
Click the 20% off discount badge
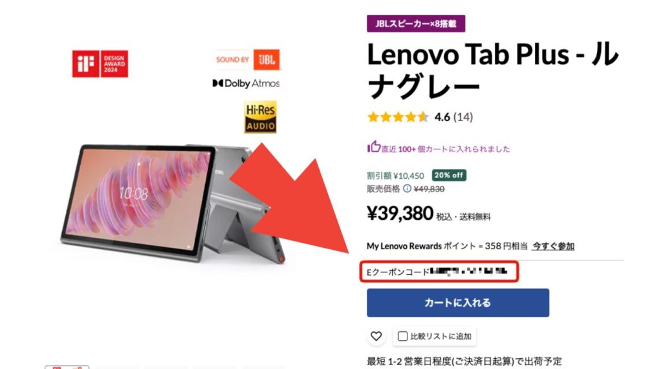point(449,175)
